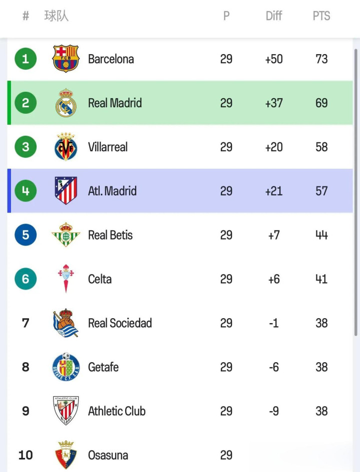Click the Barcelona club crest

66,59
